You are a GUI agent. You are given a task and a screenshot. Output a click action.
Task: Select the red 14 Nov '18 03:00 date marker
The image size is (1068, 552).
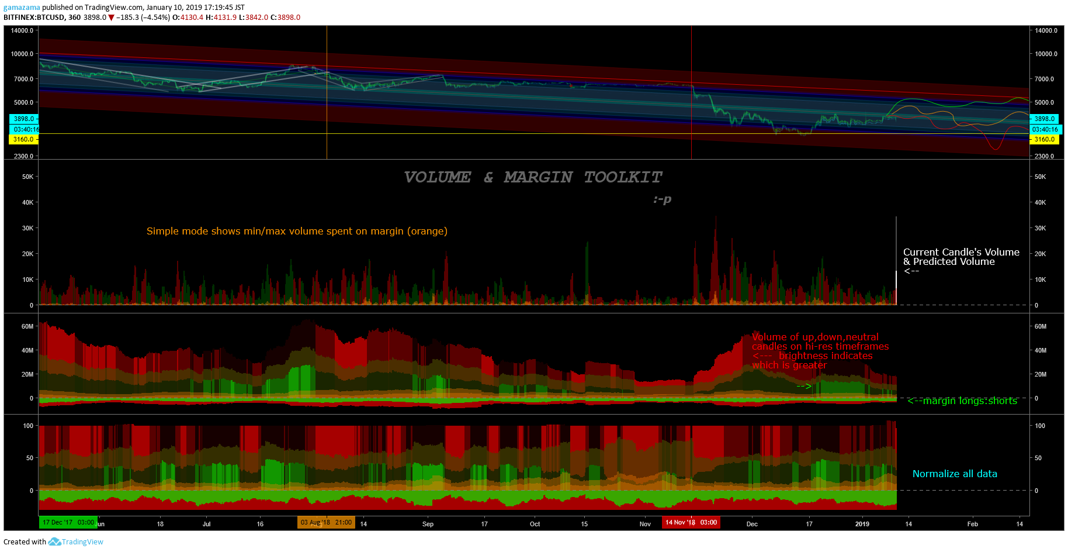tap(691, 523)
